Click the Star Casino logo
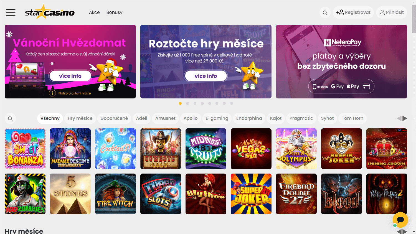416x234 pixels. point(50,12)
